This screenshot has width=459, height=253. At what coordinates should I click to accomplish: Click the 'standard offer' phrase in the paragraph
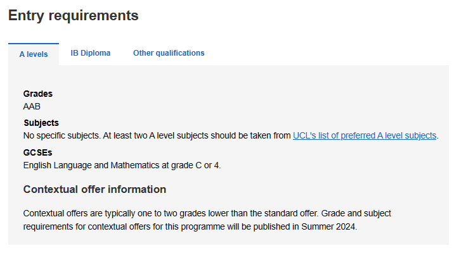[x=291, y=213]
